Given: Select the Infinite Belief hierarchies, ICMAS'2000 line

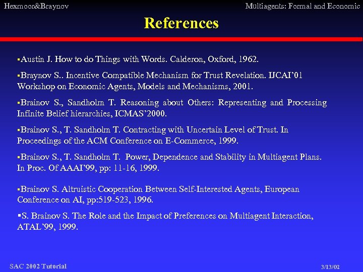Looking at the screenshot, I should (x=92, y=113).
